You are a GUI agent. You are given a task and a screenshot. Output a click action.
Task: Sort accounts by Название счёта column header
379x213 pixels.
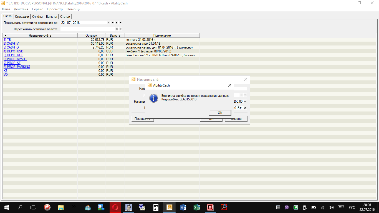pos(40,35)
